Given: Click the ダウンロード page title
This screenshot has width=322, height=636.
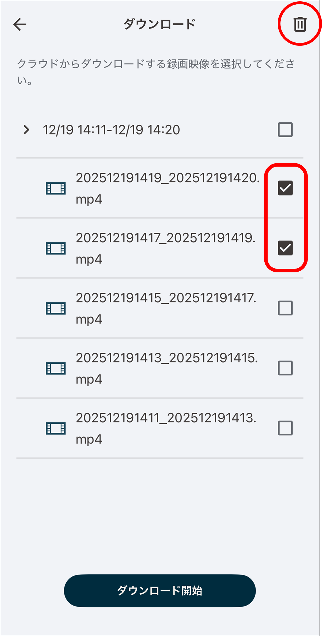Looking at the screenshot, I should [x=160, y=24].
